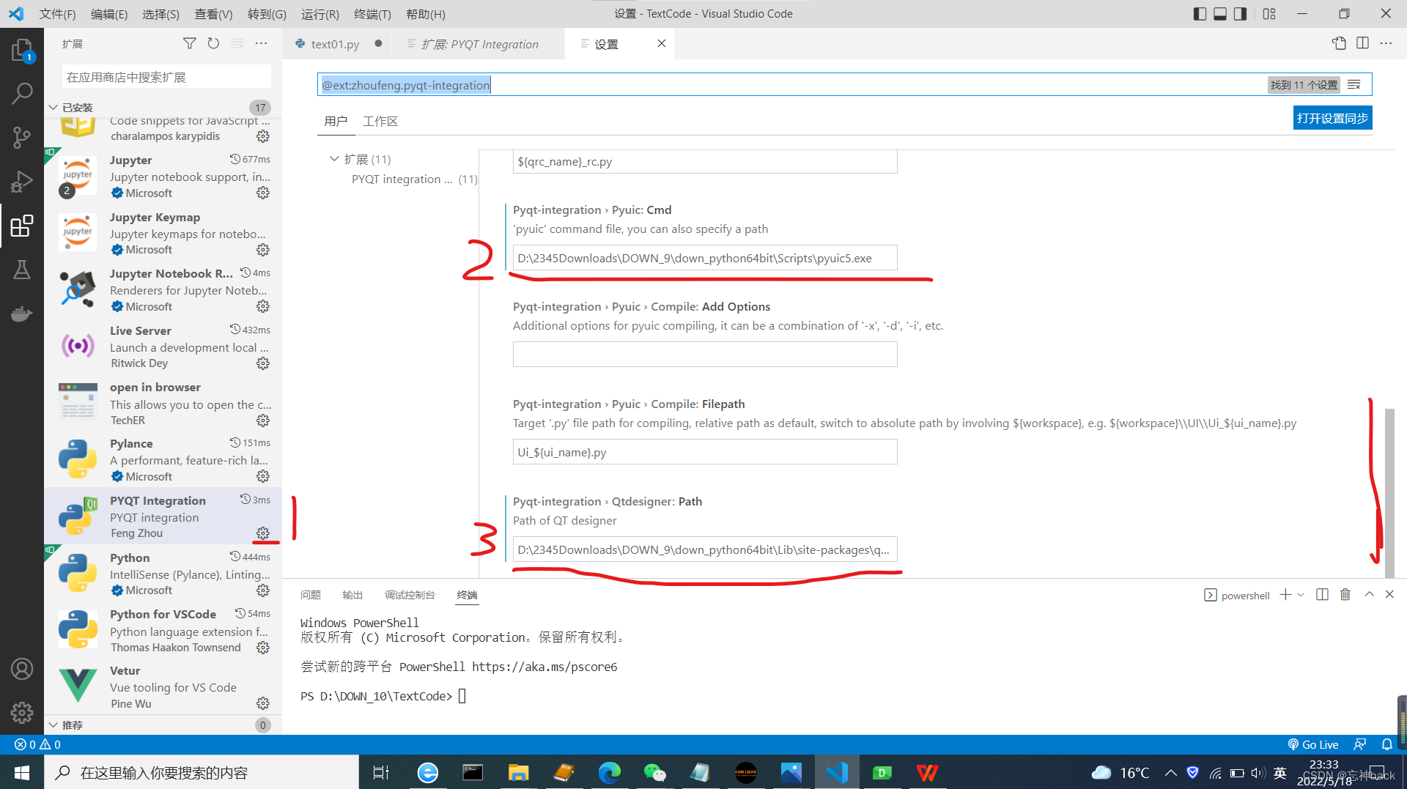Switch to the 调试控制台 panel tab
This screenshot has height=789, width=1407.
click(x=410, y=595)
